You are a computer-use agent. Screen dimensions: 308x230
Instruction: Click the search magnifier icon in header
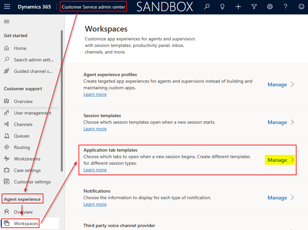coord(207,7)
